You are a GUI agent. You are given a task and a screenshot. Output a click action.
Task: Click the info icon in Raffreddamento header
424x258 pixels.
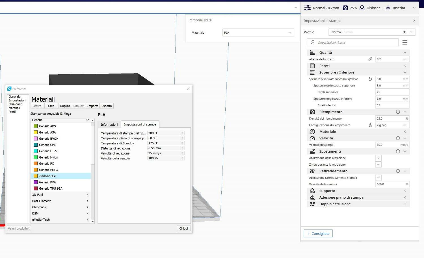398,171
